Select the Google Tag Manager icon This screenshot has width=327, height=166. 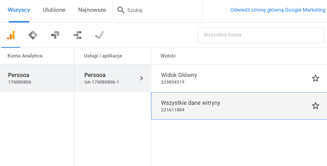tap(33, 35)
